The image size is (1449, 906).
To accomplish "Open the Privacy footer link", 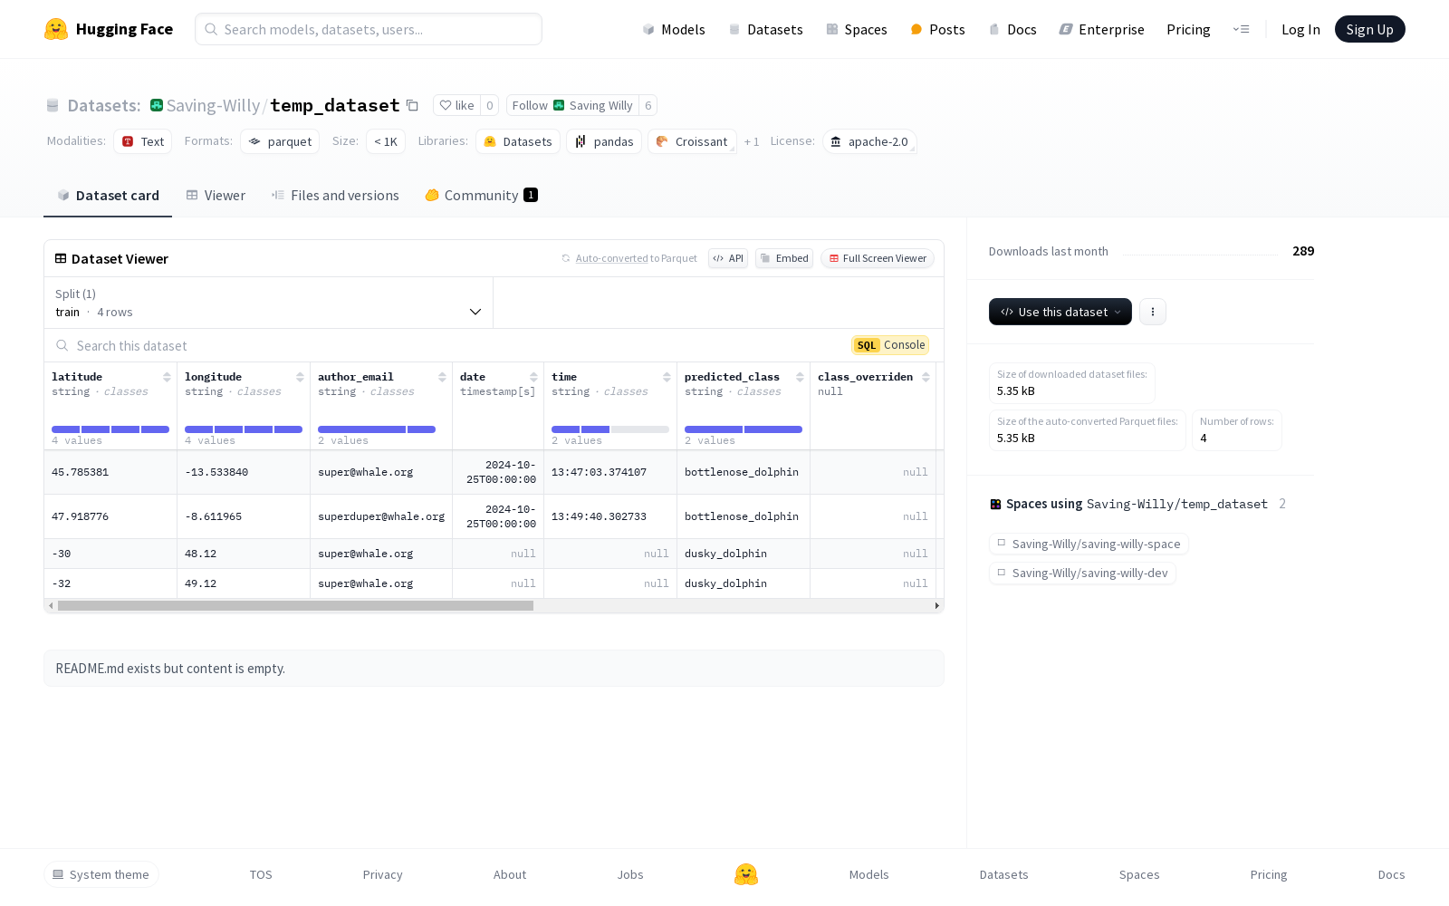I will pos(382,874).
